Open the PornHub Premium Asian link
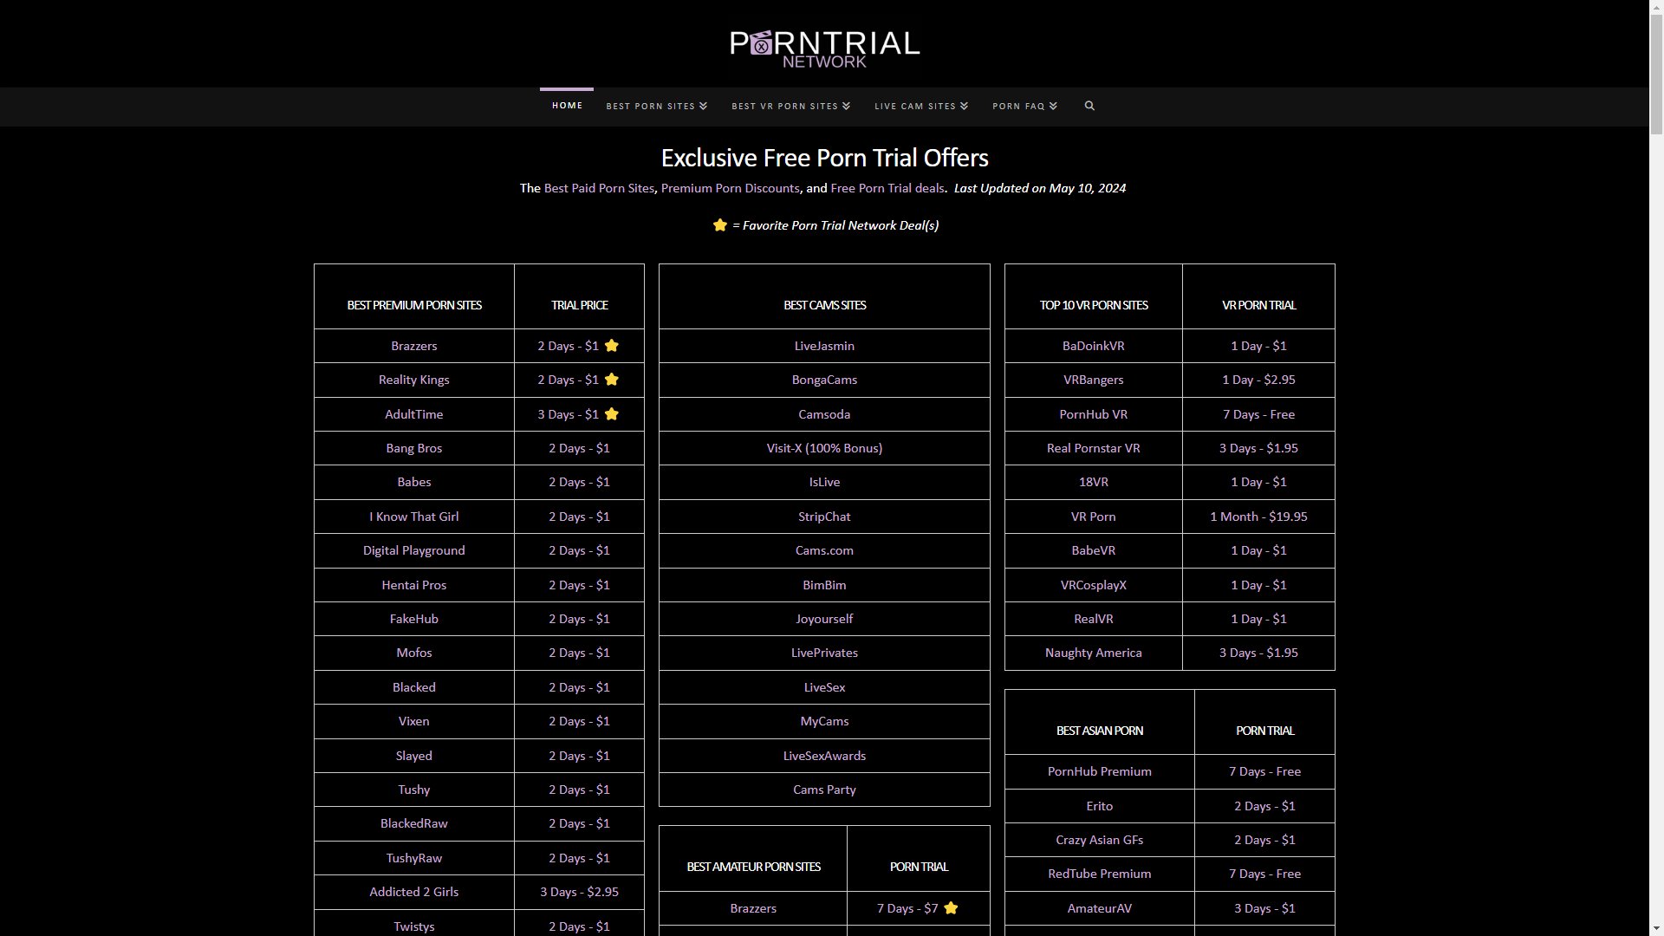The height and width of the screenshot is (936, 1664). [1099, 771]
